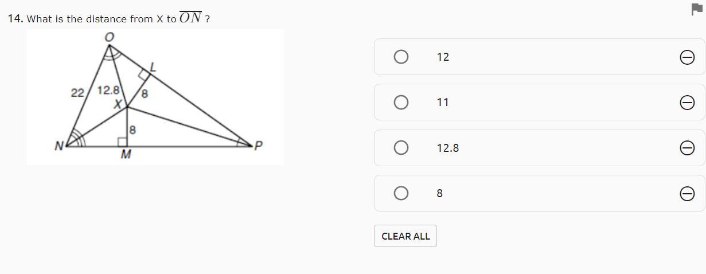The width and height of the screenshot is (706, 274).
Task: Click point X in the diagram
Action: (x=118, y=104)
